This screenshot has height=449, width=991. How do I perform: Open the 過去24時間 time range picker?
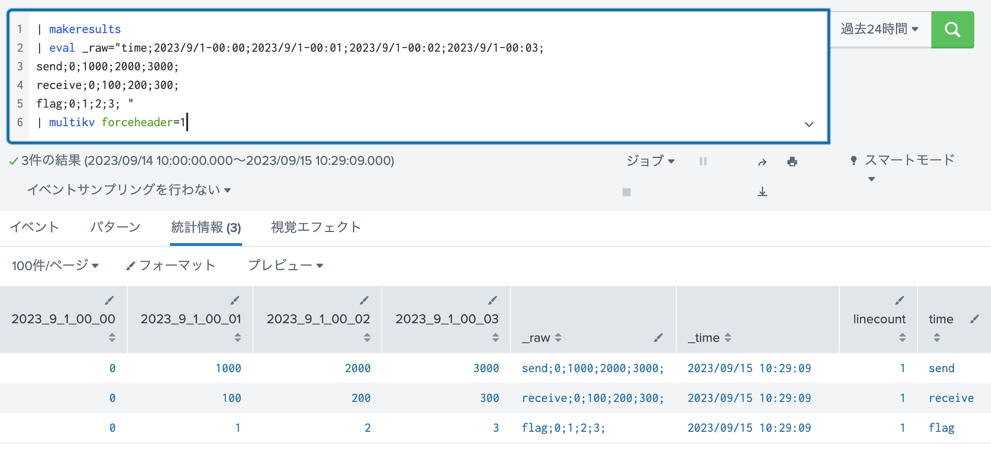pos(879,29)
